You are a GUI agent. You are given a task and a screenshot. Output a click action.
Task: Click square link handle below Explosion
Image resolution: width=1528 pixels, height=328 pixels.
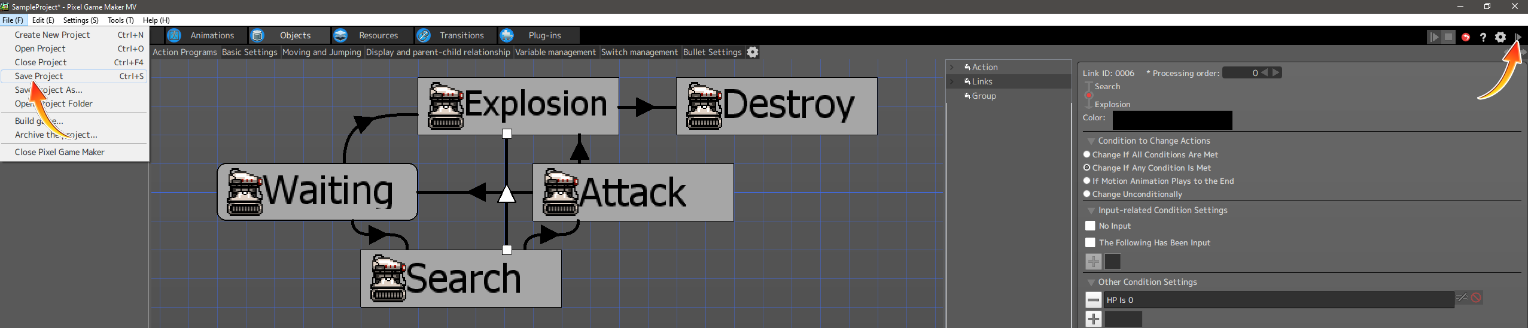tap(507, 134)
